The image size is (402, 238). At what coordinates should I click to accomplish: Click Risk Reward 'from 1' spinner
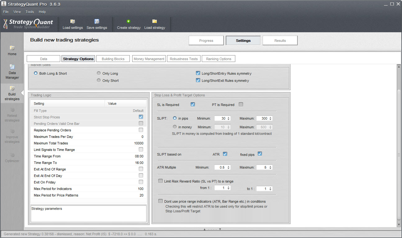click(x=223, y=188)
